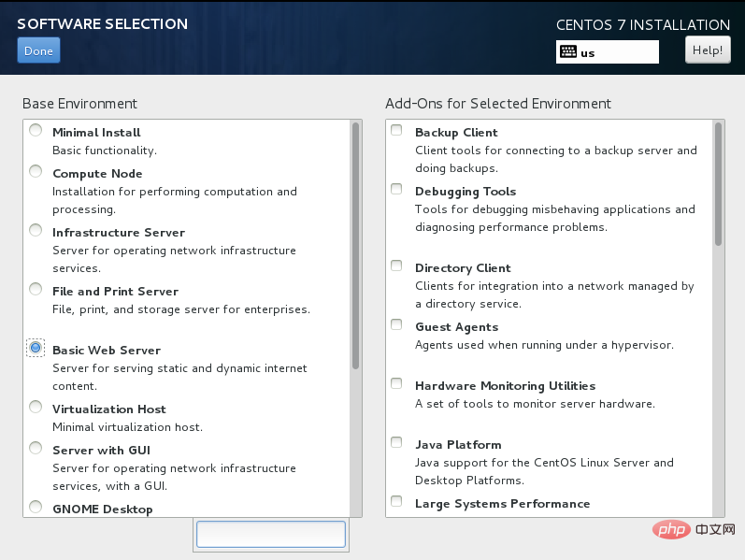Tick the Java Platform checkbox
Viewport: 745px width, 560px height.
(x=396, y=443)
